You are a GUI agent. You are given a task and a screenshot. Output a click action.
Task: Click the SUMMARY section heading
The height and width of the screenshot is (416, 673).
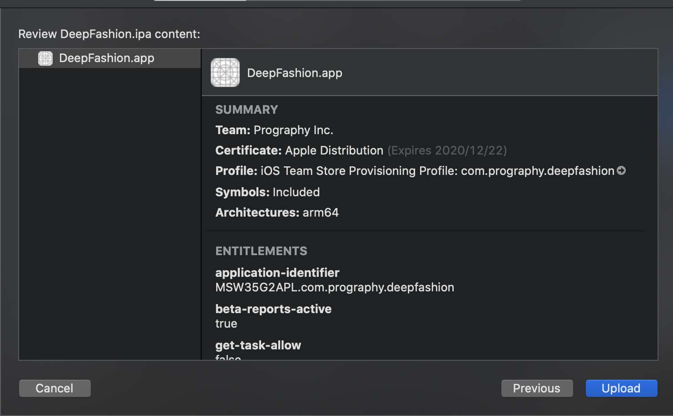tap(247, 110)
